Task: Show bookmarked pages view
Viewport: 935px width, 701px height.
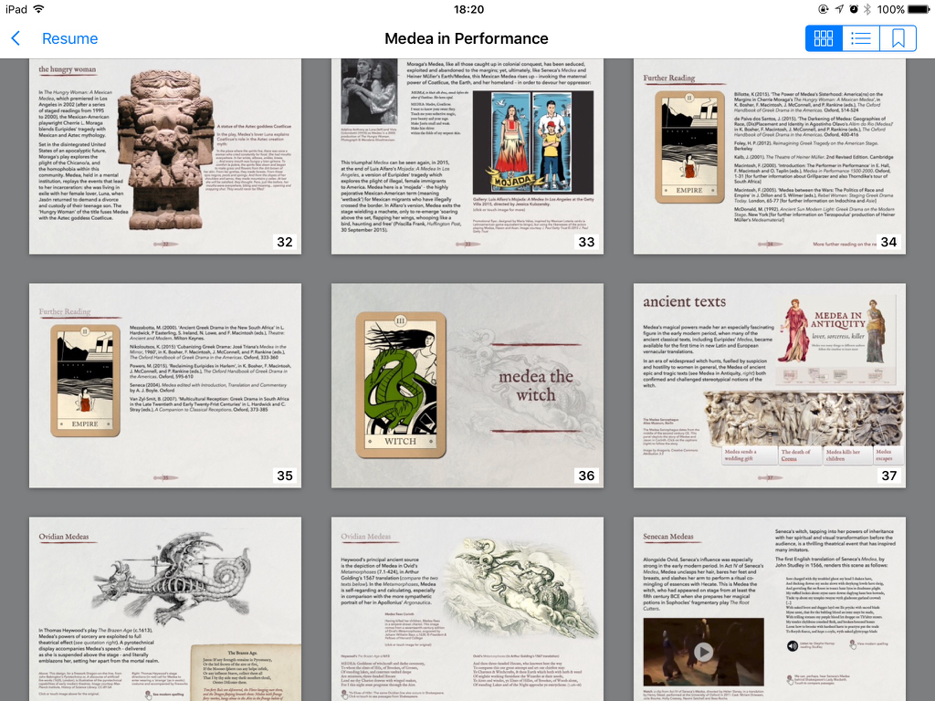Action: click(898, 38)
